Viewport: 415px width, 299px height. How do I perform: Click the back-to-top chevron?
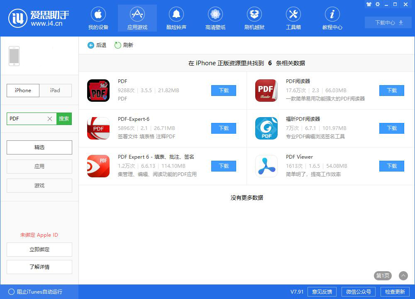pos(403,276)
